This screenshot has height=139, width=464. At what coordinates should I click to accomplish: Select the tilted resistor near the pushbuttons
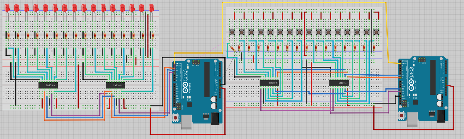(x=233, y=48)
